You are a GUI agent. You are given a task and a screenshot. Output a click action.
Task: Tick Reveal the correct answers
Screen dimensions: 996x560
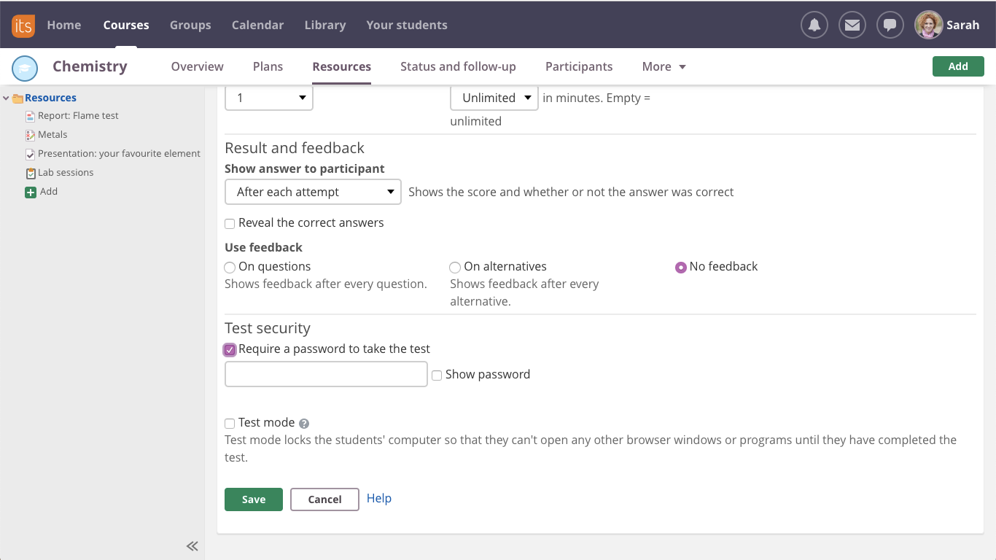pyautogui.click(x=230, y=224)
